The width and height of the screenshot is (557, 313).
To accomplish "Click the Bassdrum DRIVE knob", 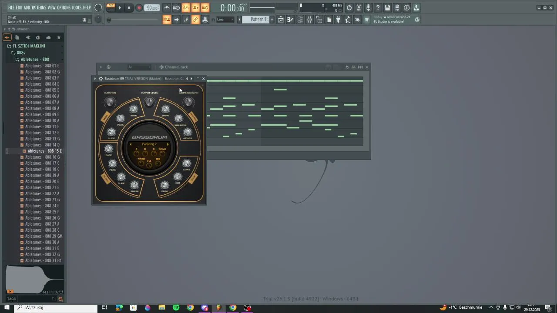I will click(x=165, y=109).
